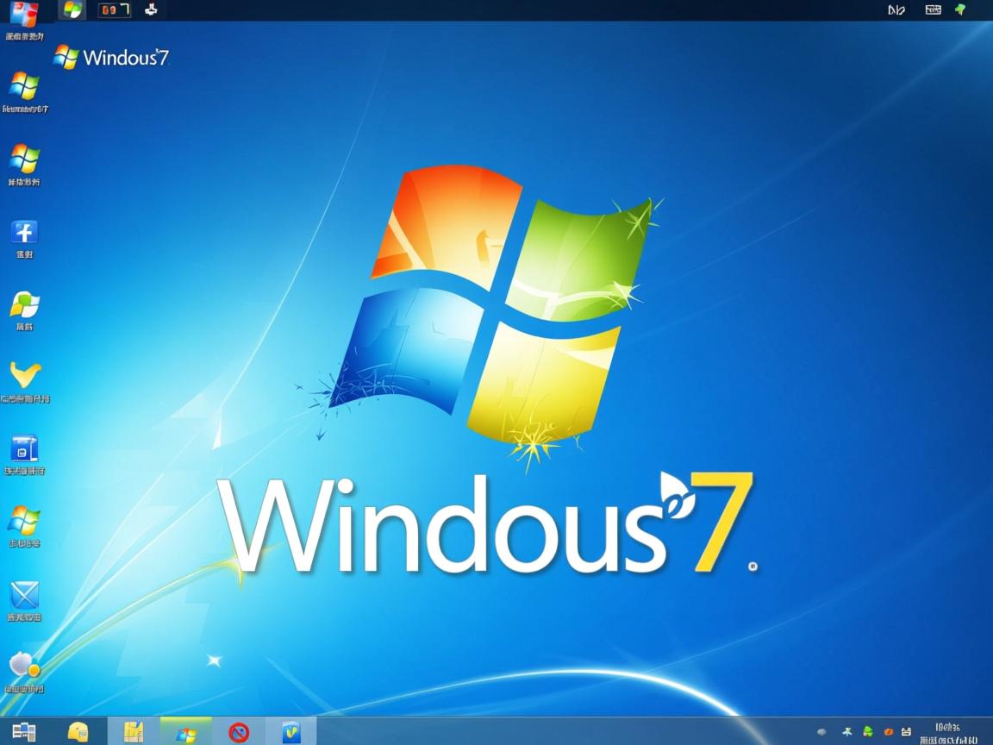Launch the Facebook app from the desktop
Image resolution: width=993 pixels, height=745 pixels.
pos(22,233)
